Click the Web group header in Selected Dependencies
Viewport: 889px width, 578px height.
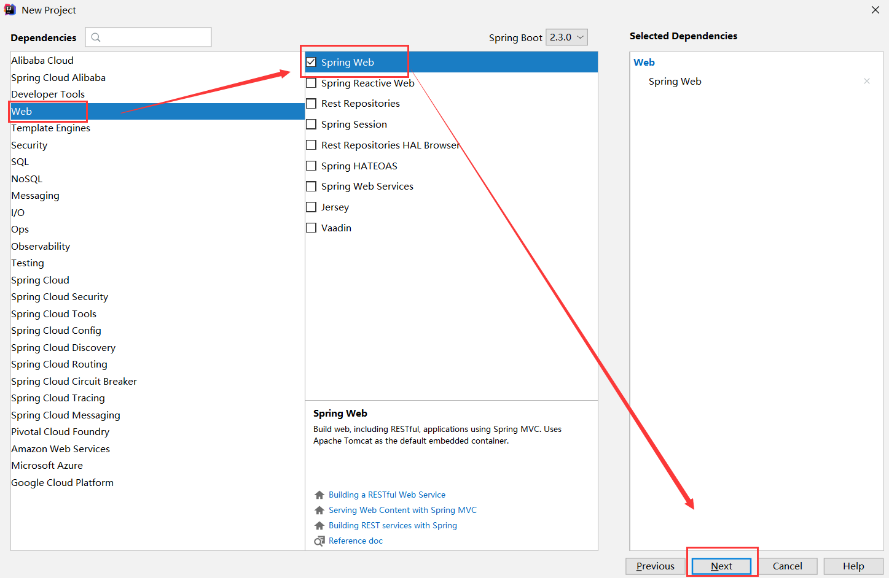pos(644,62)
